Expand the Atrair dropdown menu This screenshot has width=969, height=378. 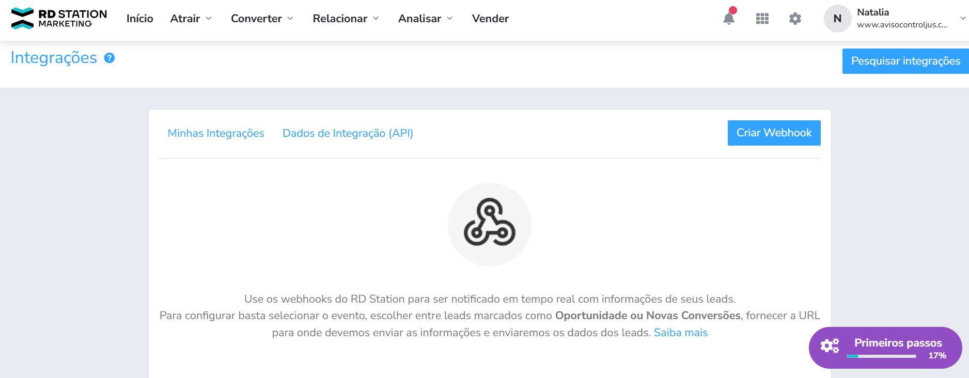[191, 19]
